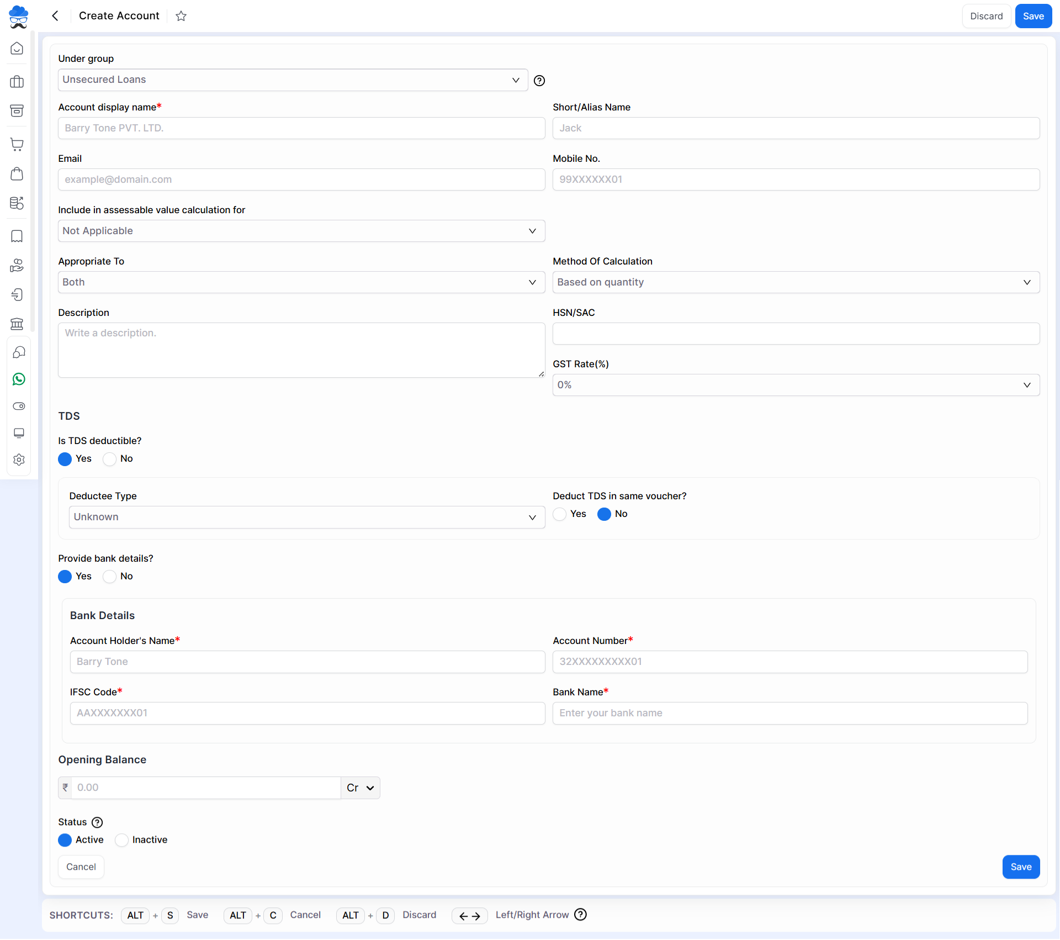Screen dimensions: 1060x940
Task: Click the left/right arrow shortcut key icon
Action: [x=469, y=916]
